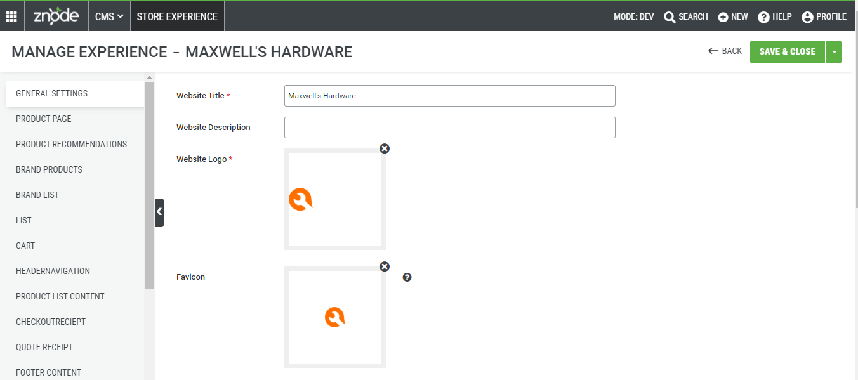The image size is (858, 380).
Task: Open the CMS dropdown menu
Action: click(109, 16)
